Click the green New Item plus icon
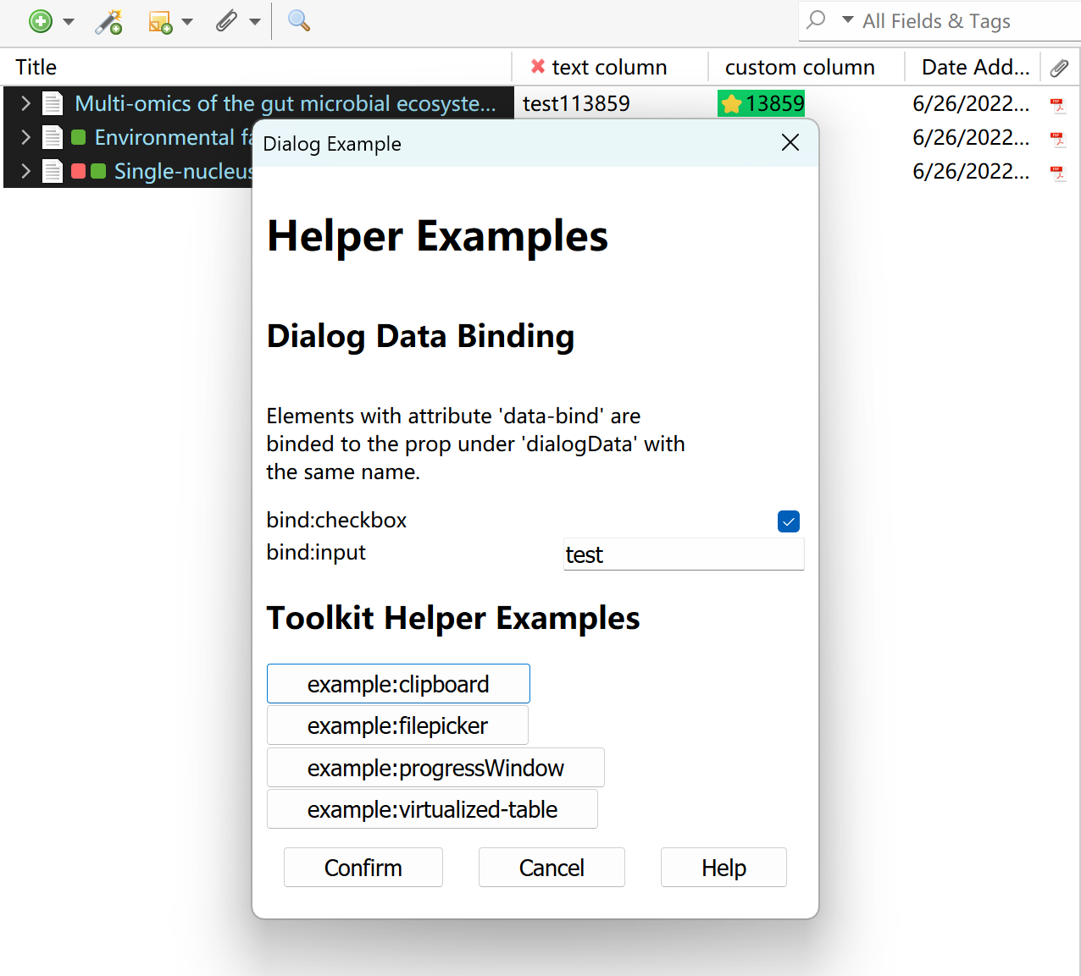Viewport: 1081px width, 976px height. [41, 21]
